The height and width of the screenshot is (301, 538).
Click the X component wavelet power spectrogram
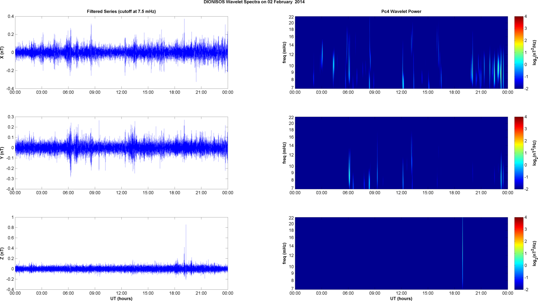pos(401,53)
